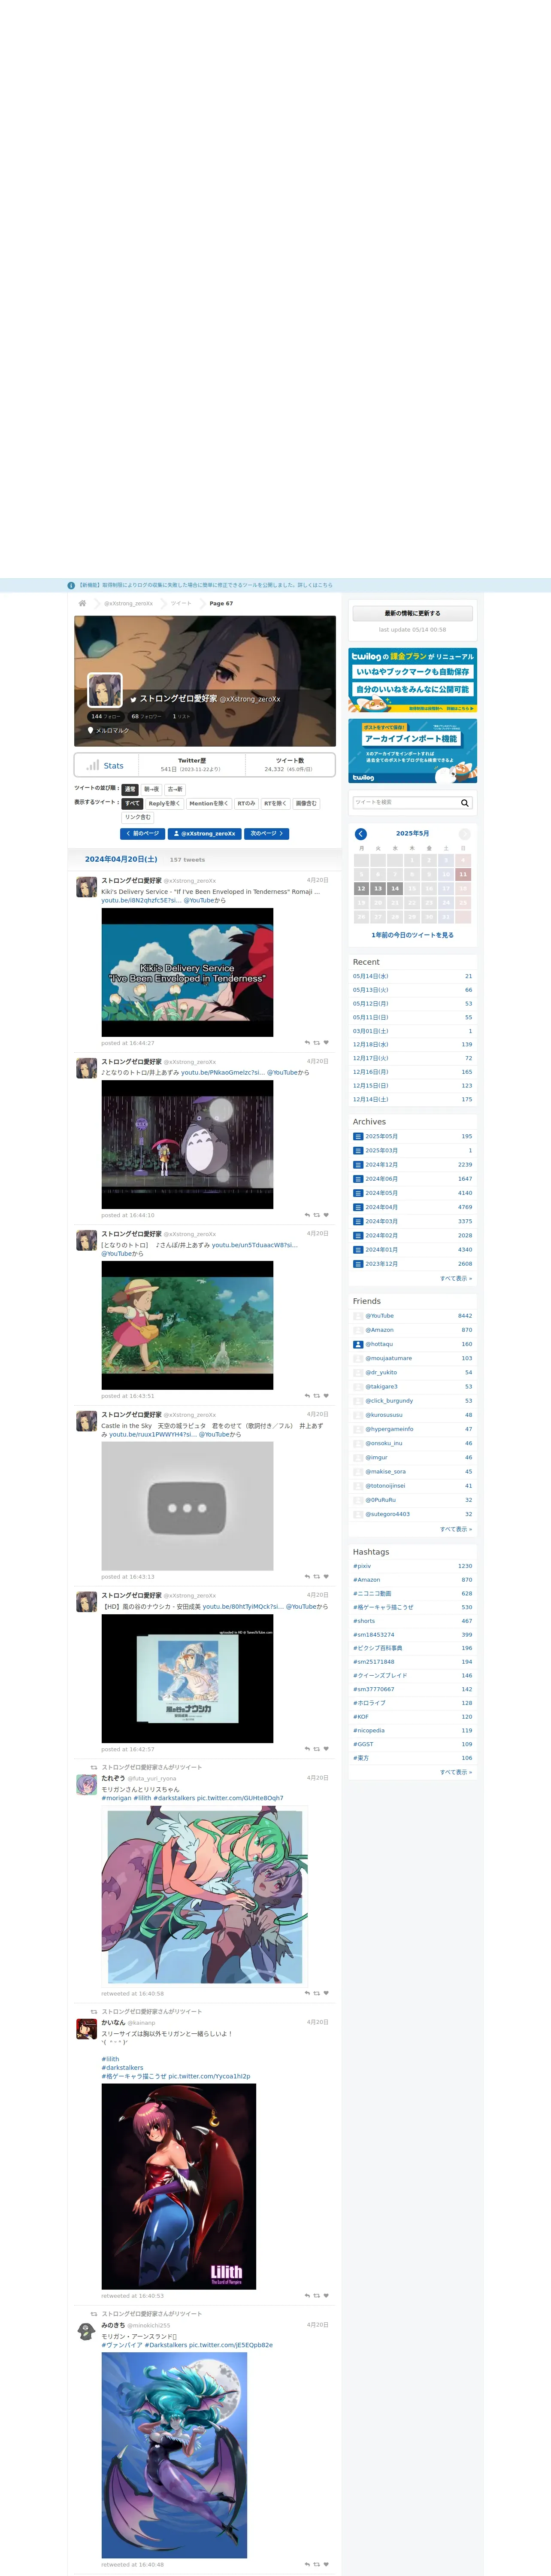Open the #pixiv hashtag
The width and height of the screenshot is (551, 2576).
click(x=362, y=1566)
